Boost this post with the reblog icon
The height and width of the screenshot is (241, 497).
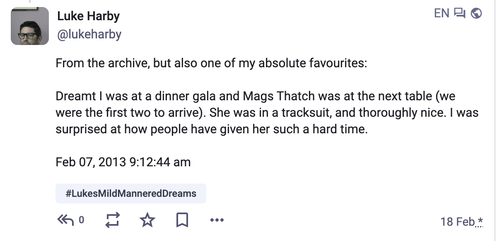pos(113,220)
